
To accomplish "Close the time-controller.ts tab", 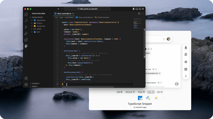I will (x=73, y=14).
